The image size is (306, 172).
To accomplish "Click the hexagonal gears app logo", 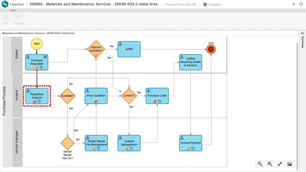I will pyautogui.click(x=5, y=4).
